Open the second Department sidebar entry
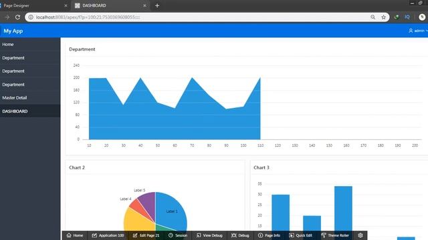The width and height of the screenshot is (428, 240). 30,71
